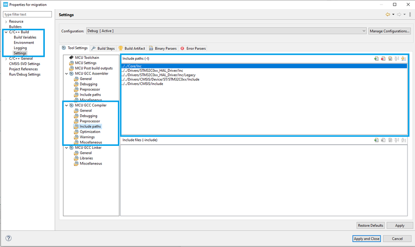This screenshot has width=415, height=247.
Task: Click the Cancel button
Action: tap(397, 239)
